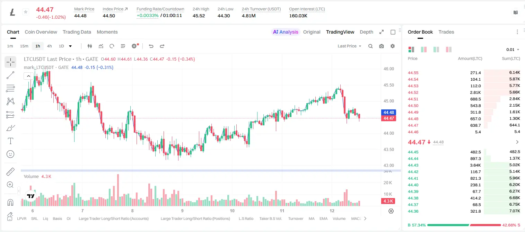This screenshot has width=525, height=232.
Task: Expand more timeframe options arrow
Action: tap(70, 46)
